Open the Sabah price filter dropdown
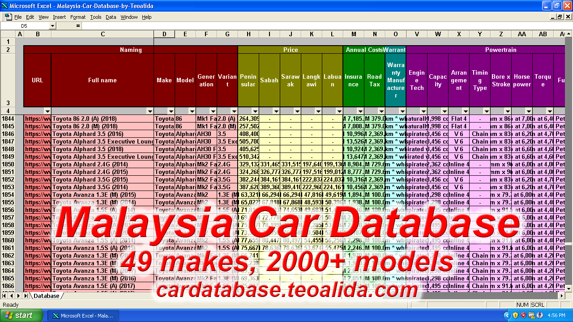Screen dimensions: 573x322 276,111
